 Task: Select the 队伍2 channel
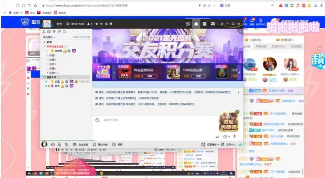click(52, 60)
